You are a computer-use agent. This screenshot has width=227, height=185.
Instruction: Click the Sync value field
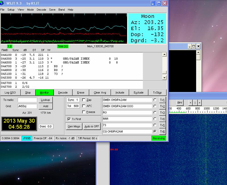pos(73,100)
